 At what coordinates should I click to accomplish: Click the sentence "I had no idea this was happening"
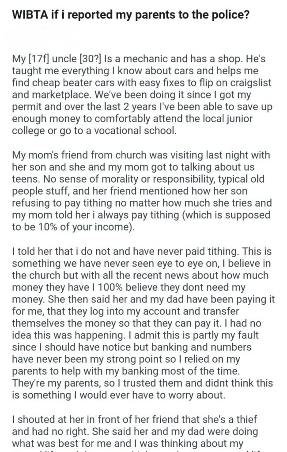(136, 329)
